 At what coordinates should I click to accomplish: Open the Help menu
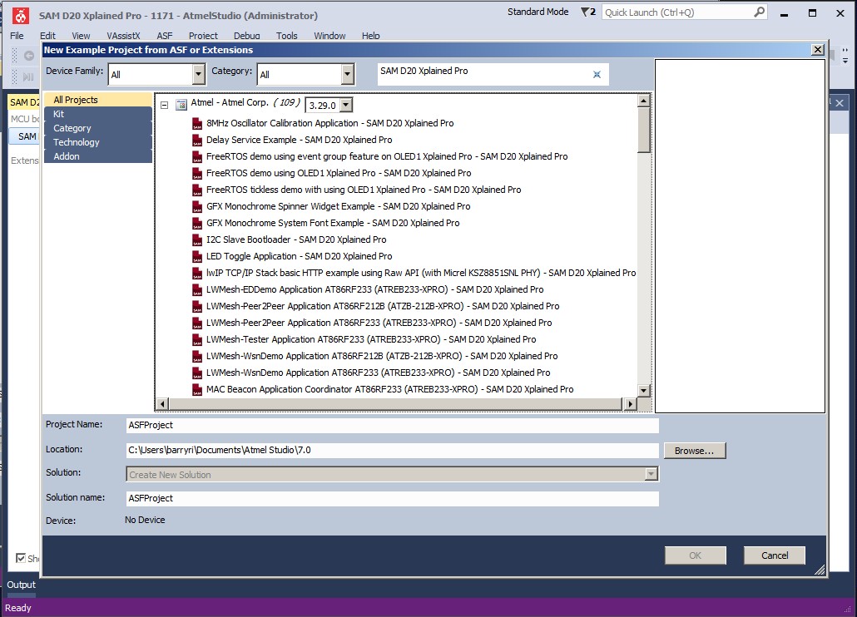pyautogui.click(x=370, y=36)
